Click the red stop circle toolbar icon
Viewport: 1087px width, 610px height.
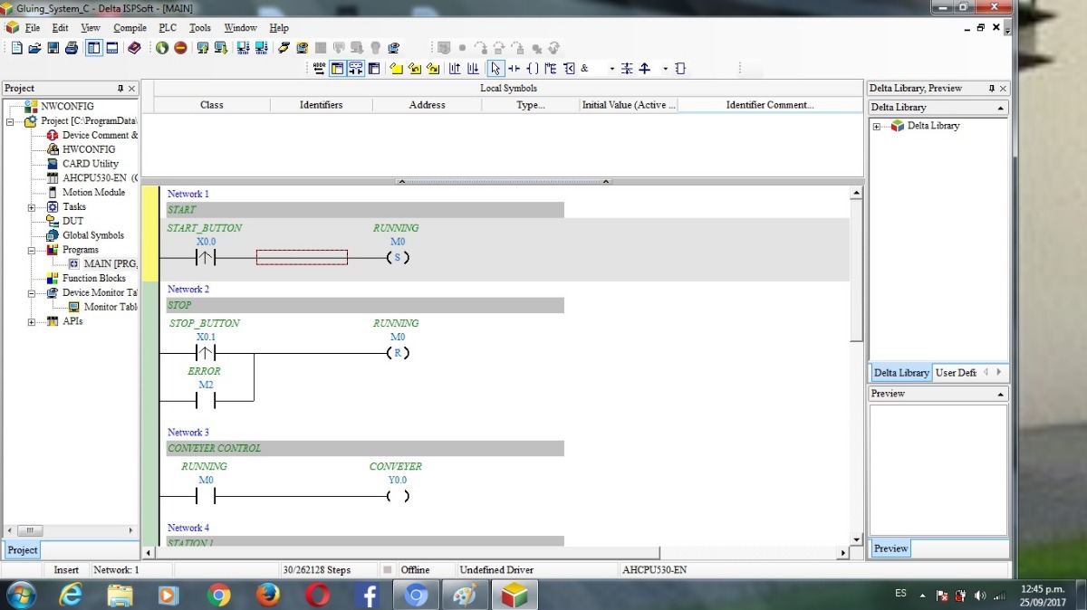[x=180, y=48]
